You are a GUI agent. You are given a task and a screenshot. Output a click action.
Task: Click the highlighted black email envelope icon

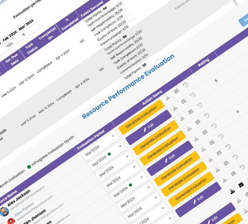241,185
